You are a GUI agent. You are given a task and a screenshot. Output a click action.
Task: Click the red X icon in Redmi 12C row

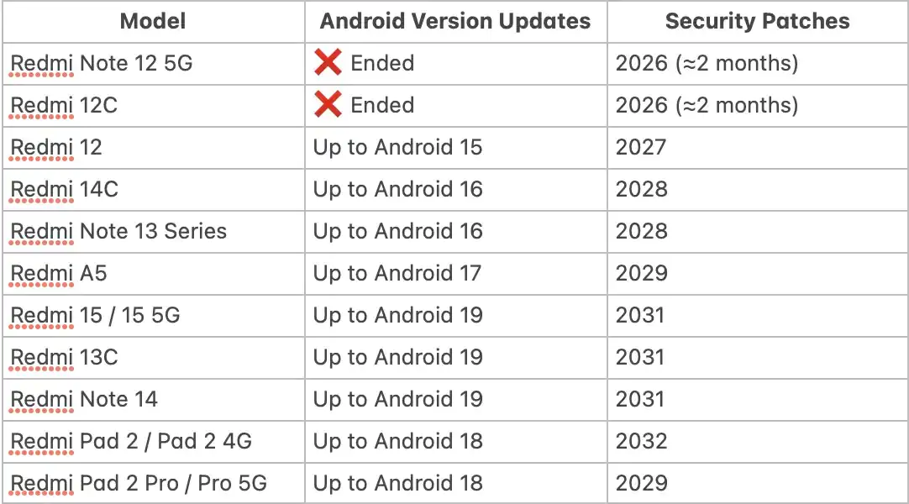click(x=328, y=104)
